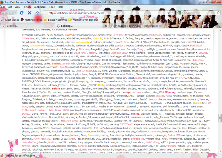
Task: Click the Google search engine icon
Action: [x=179, y=13]
